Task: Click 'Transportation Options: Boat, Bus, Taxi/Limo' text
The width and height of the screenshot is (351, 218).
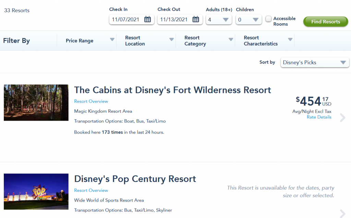Action: [x=120, y=121]
